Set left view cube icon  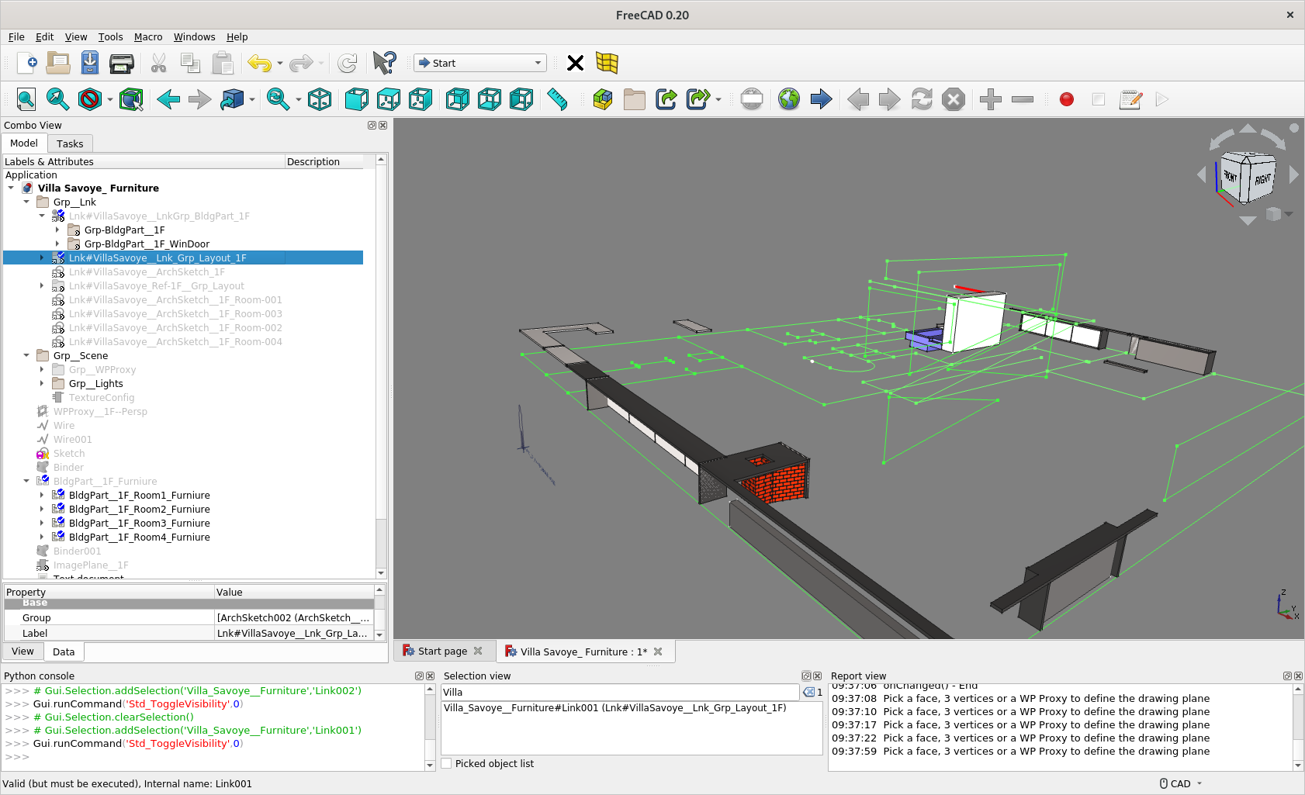point(521,99)
